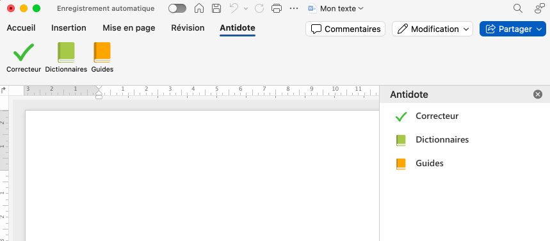Choose Guides in the Antidote side panel
550x241 pixels.
(x=419, y=164)
